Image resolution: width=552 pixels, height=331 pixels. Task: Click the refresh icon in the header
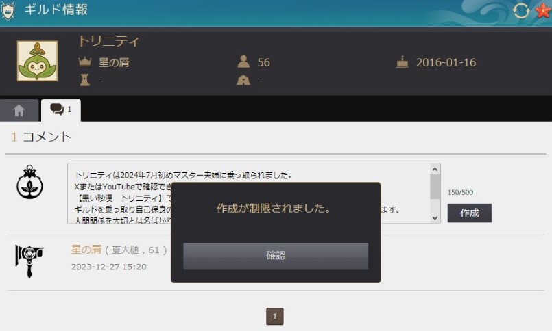(520, 10)
